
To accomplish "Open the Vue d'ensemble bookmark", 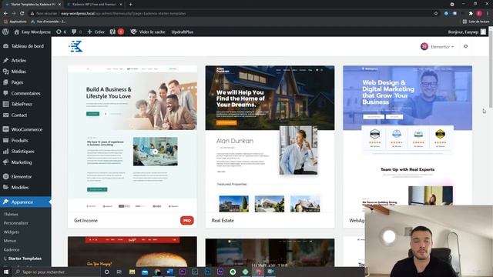I will point(49,22).
